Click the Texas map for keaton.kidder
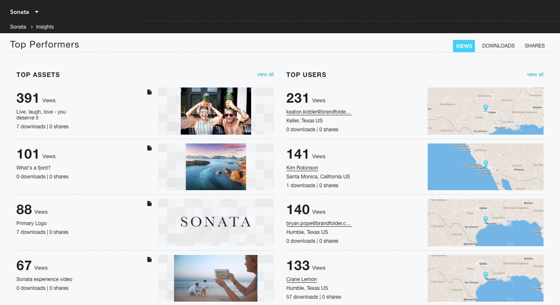The image size is (560, 305). 485,111
